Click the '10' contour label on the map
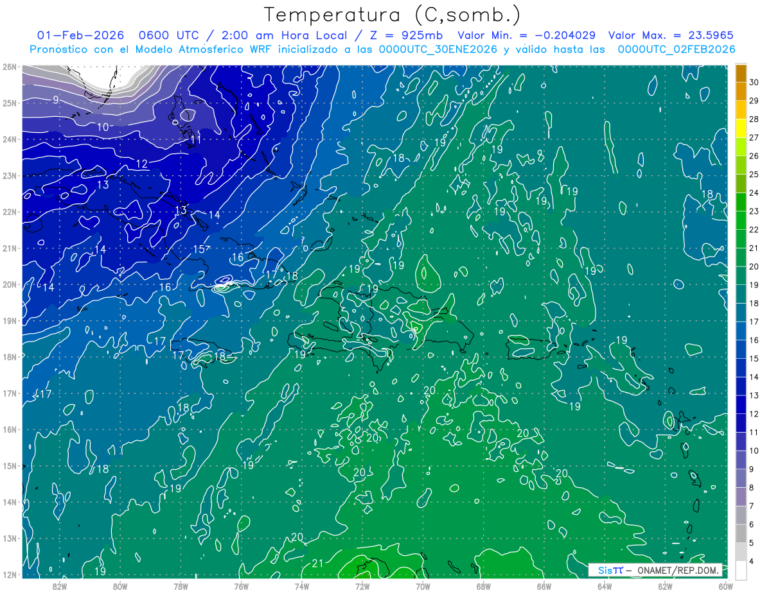 (x=103, y=127)
